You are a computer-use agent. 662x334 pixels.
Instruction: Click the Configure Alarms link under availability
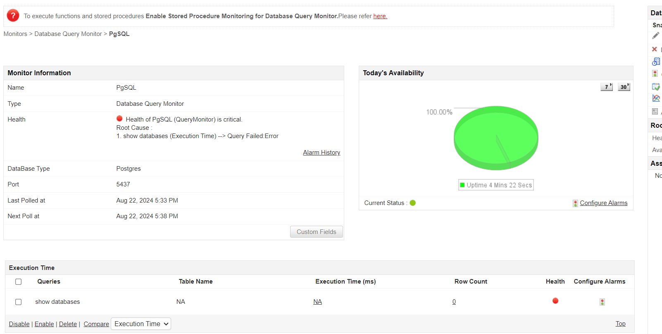click(x=603, y=203)
